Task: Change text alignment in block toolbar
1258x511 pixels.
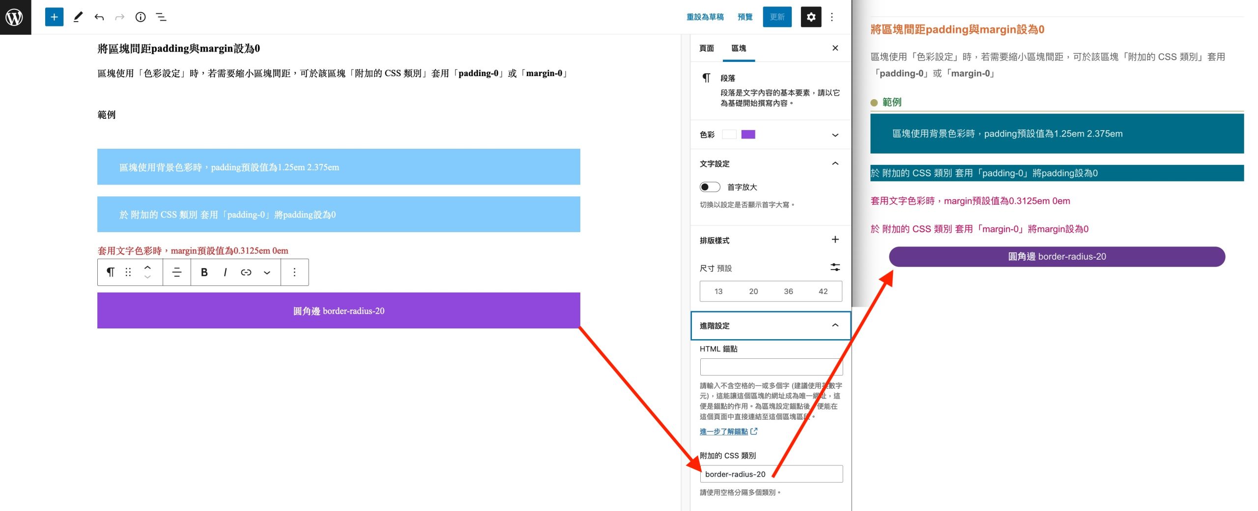Action: point(177,272)
